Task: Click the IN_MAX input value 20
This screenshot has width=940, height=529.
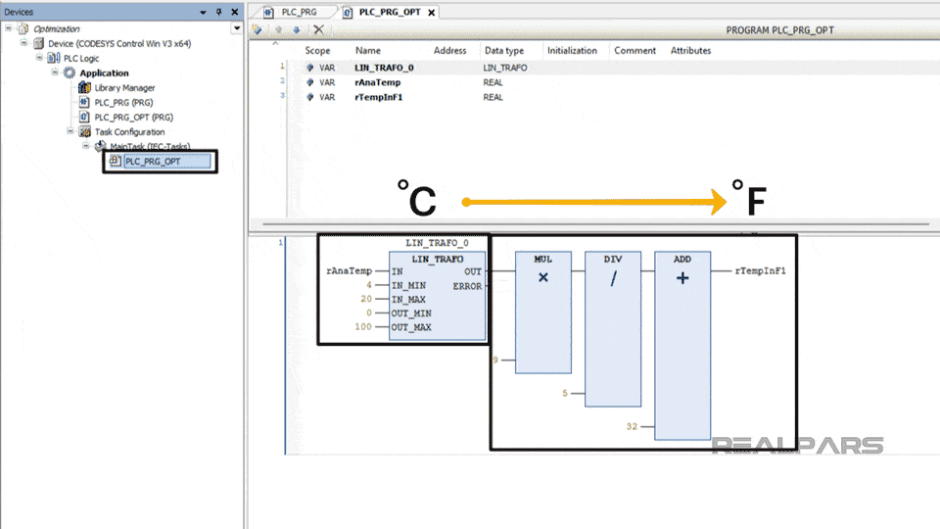Action: (366, 299)
